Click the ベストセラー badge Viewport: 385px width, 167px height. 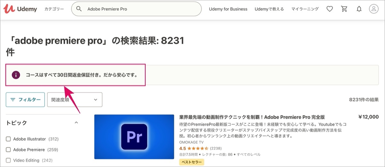pos(192,162)
